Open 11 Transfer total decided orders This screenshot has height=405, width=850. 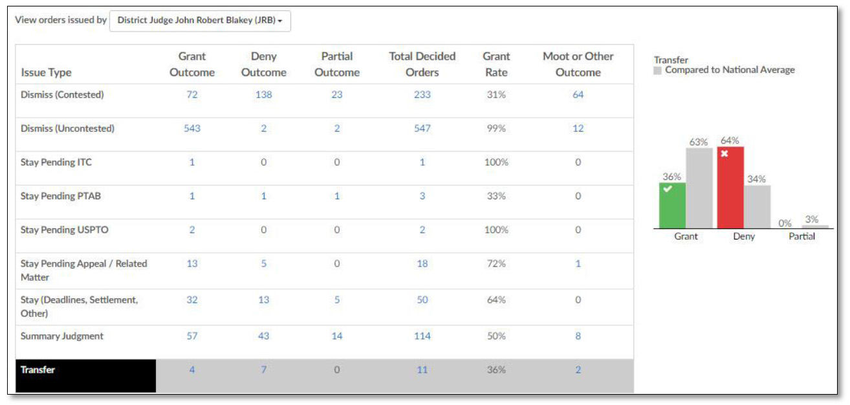(422, 370)
